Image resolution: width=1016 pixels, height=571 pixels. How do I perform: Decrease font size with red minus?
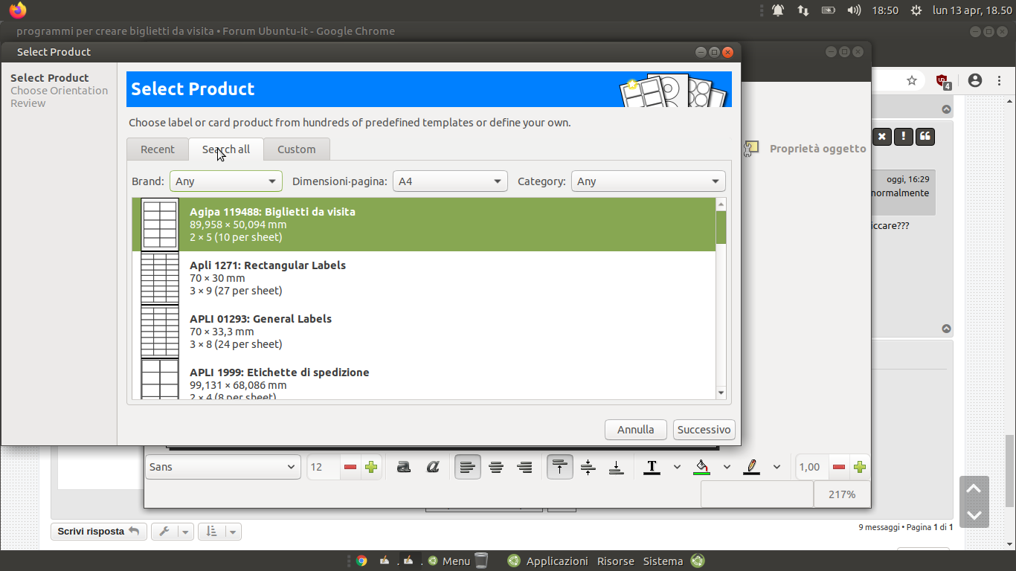click(350, 467)
